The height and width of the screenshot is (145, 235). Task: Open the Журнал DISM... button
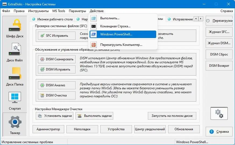[x=219, y=43]
